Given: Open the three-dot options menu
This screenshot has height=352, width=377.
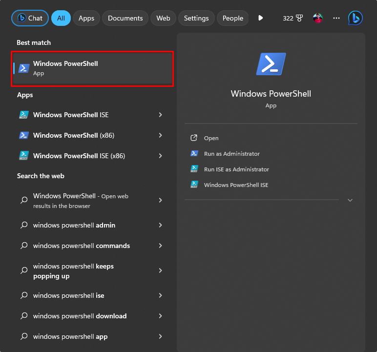Looking at the screenshot, I should point(336,18).
